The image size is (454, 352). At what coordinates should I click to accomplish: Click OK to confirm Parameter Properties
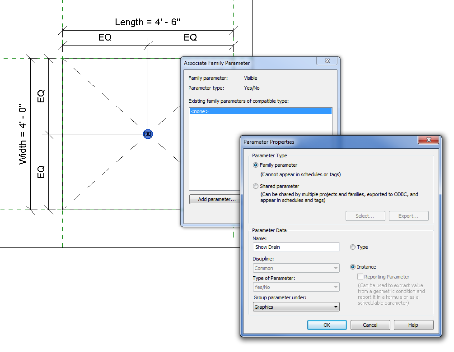pos(327,325)
